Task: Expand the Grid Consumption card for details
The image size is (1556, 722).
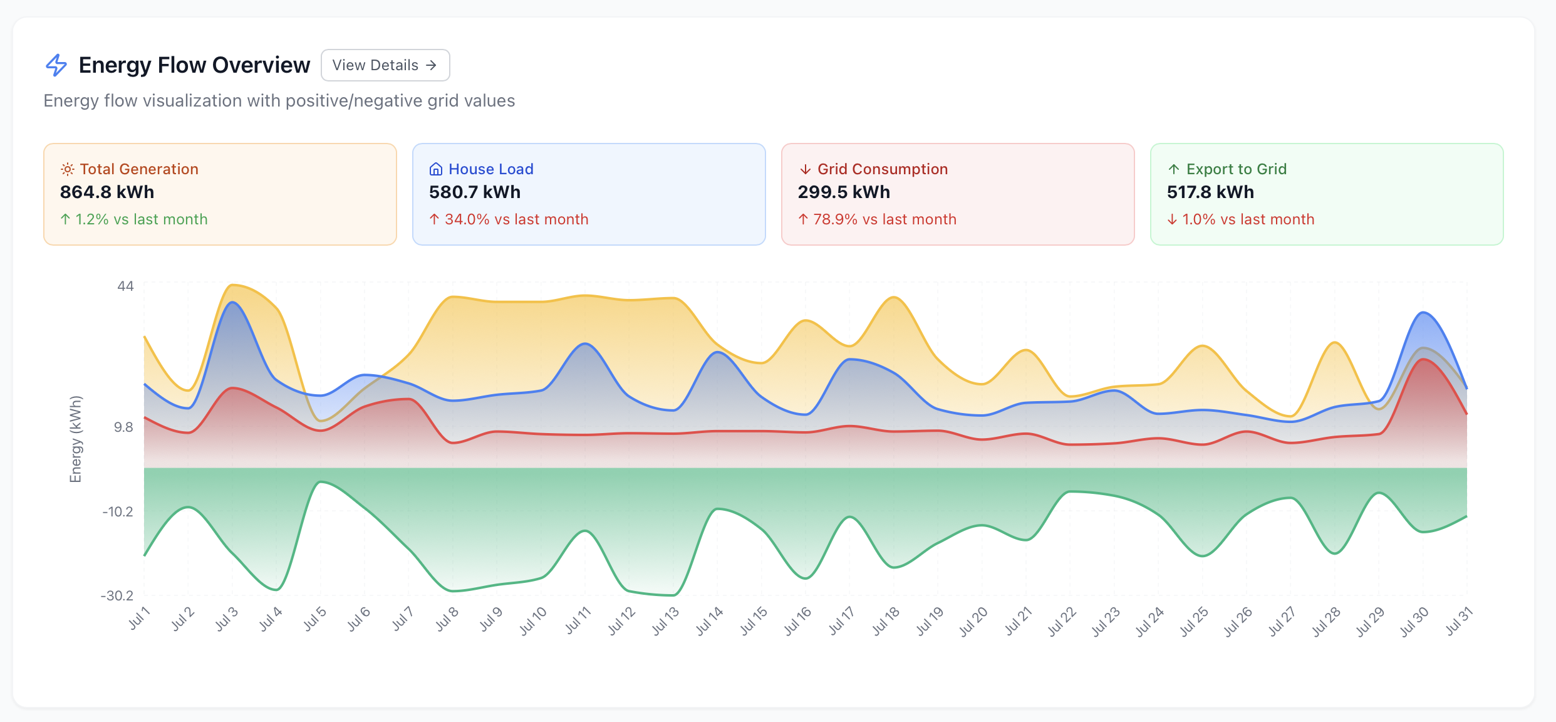Action: (957, 194)
